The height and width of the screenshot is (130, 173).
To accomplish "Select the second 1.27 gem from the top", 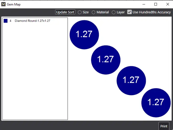I will 106,60.
